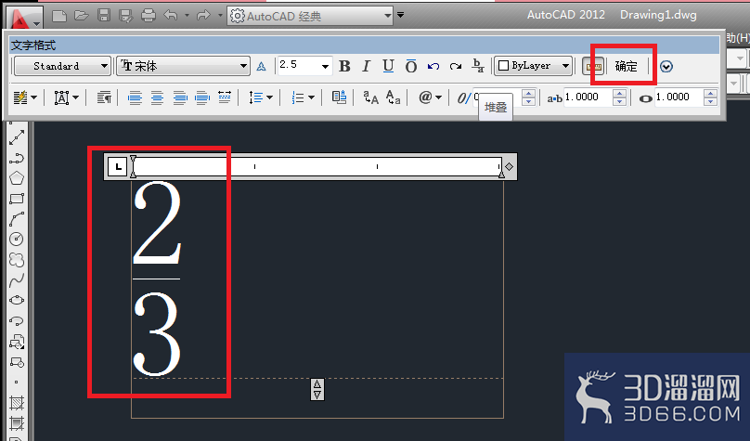Image resolution: width=750 pixels, height=441 pixels.
Task: Click the L tab stop type selector
Action: click(117, 167)
